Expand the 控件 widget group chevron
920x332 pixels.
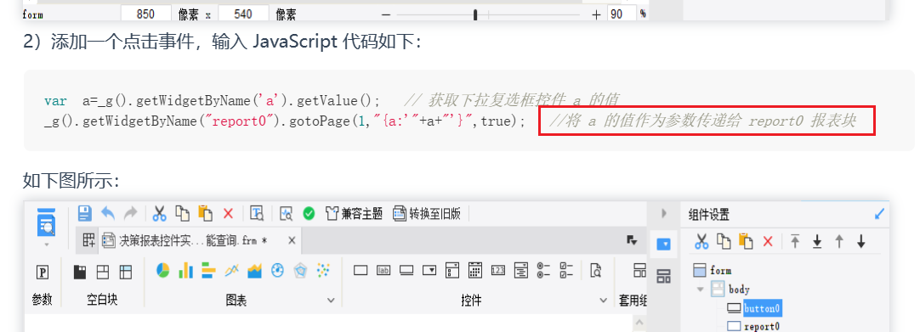point(603,301)
